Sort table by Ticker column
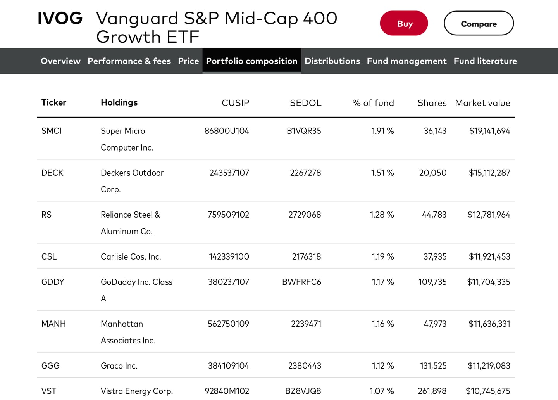The image size is (558, 400). (x=53, y=102)
